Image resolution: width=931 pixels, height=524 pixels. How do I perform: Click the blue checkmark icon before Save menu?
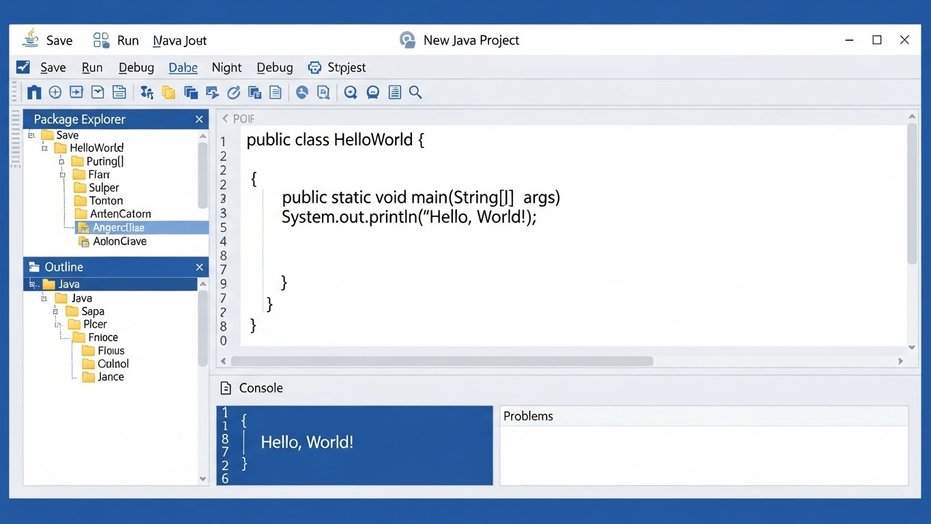point(23,67)
